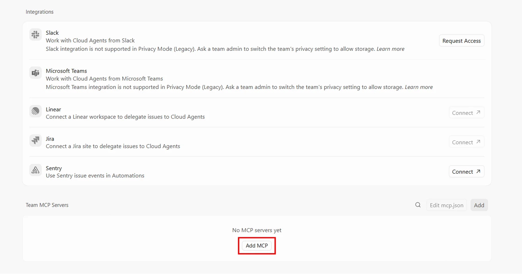Open MCP server search magnifier icon
This screenshot has width=522, height=274.
click(418, 205)
